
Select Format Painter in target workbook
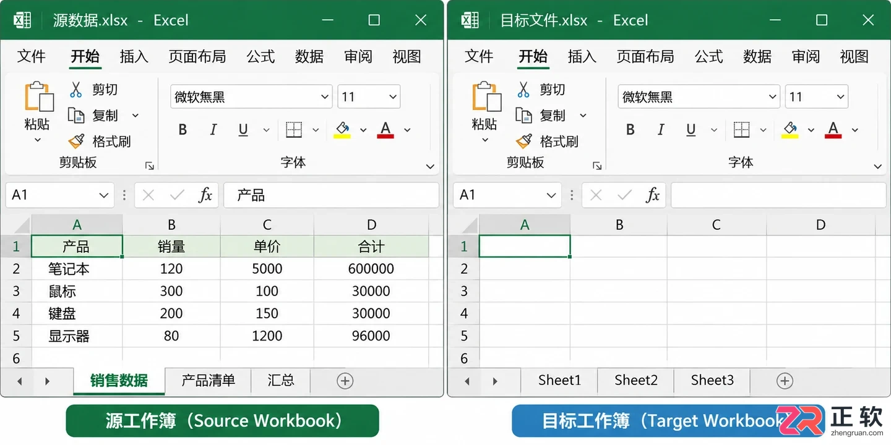pos(548,142)
